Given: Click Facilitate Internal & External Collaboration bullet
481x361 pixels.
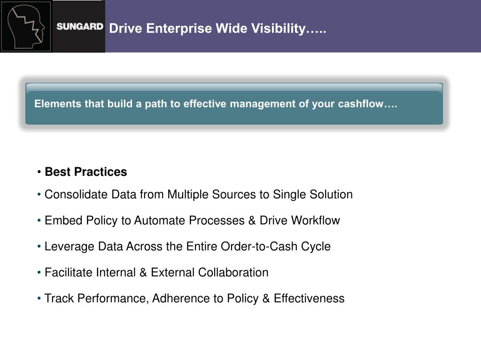Looking at the screenshot, I should coord(156,273).
